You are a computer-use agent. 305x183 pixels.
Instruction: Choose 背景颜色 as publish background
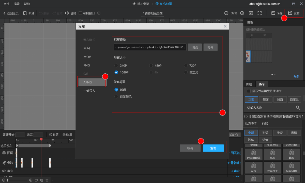tap(116, 97)
